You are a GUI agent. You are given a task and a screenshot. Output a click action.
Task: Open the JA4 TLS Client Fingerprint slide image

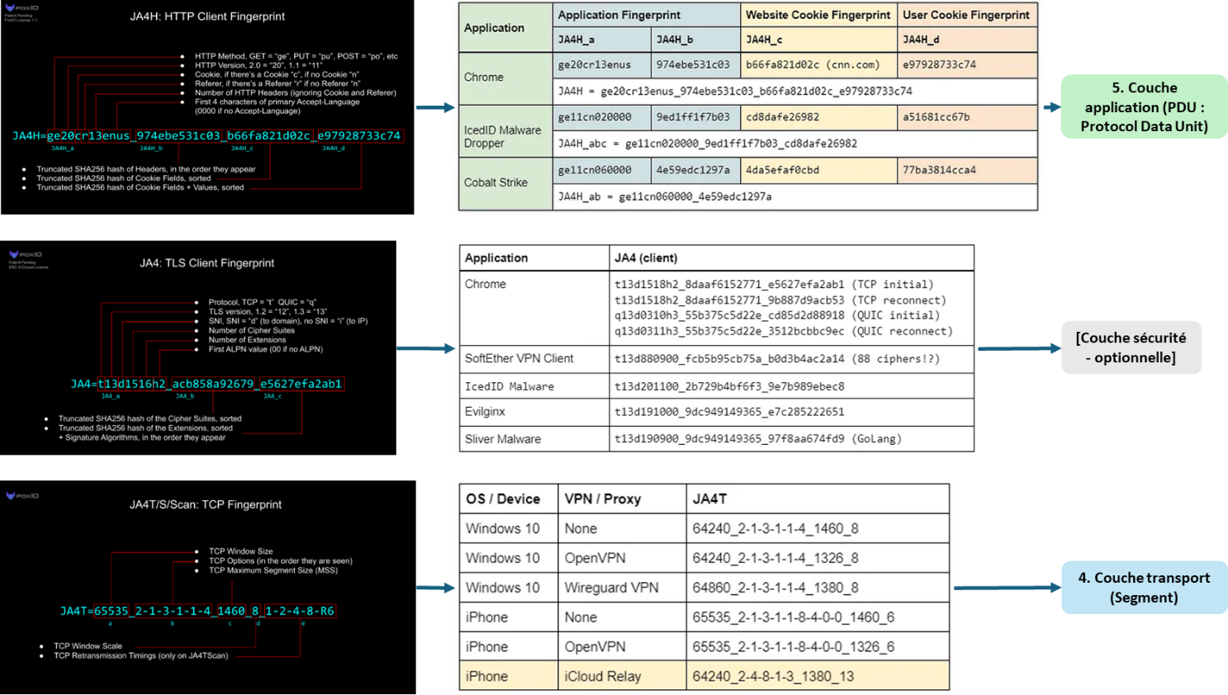[x=198, y=347]
